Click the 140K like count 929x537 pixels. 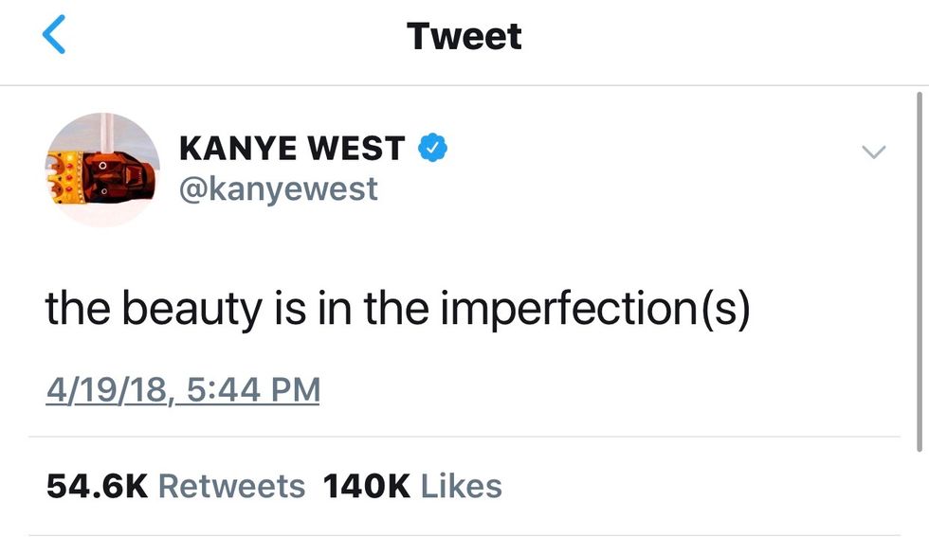click(367, 486)
